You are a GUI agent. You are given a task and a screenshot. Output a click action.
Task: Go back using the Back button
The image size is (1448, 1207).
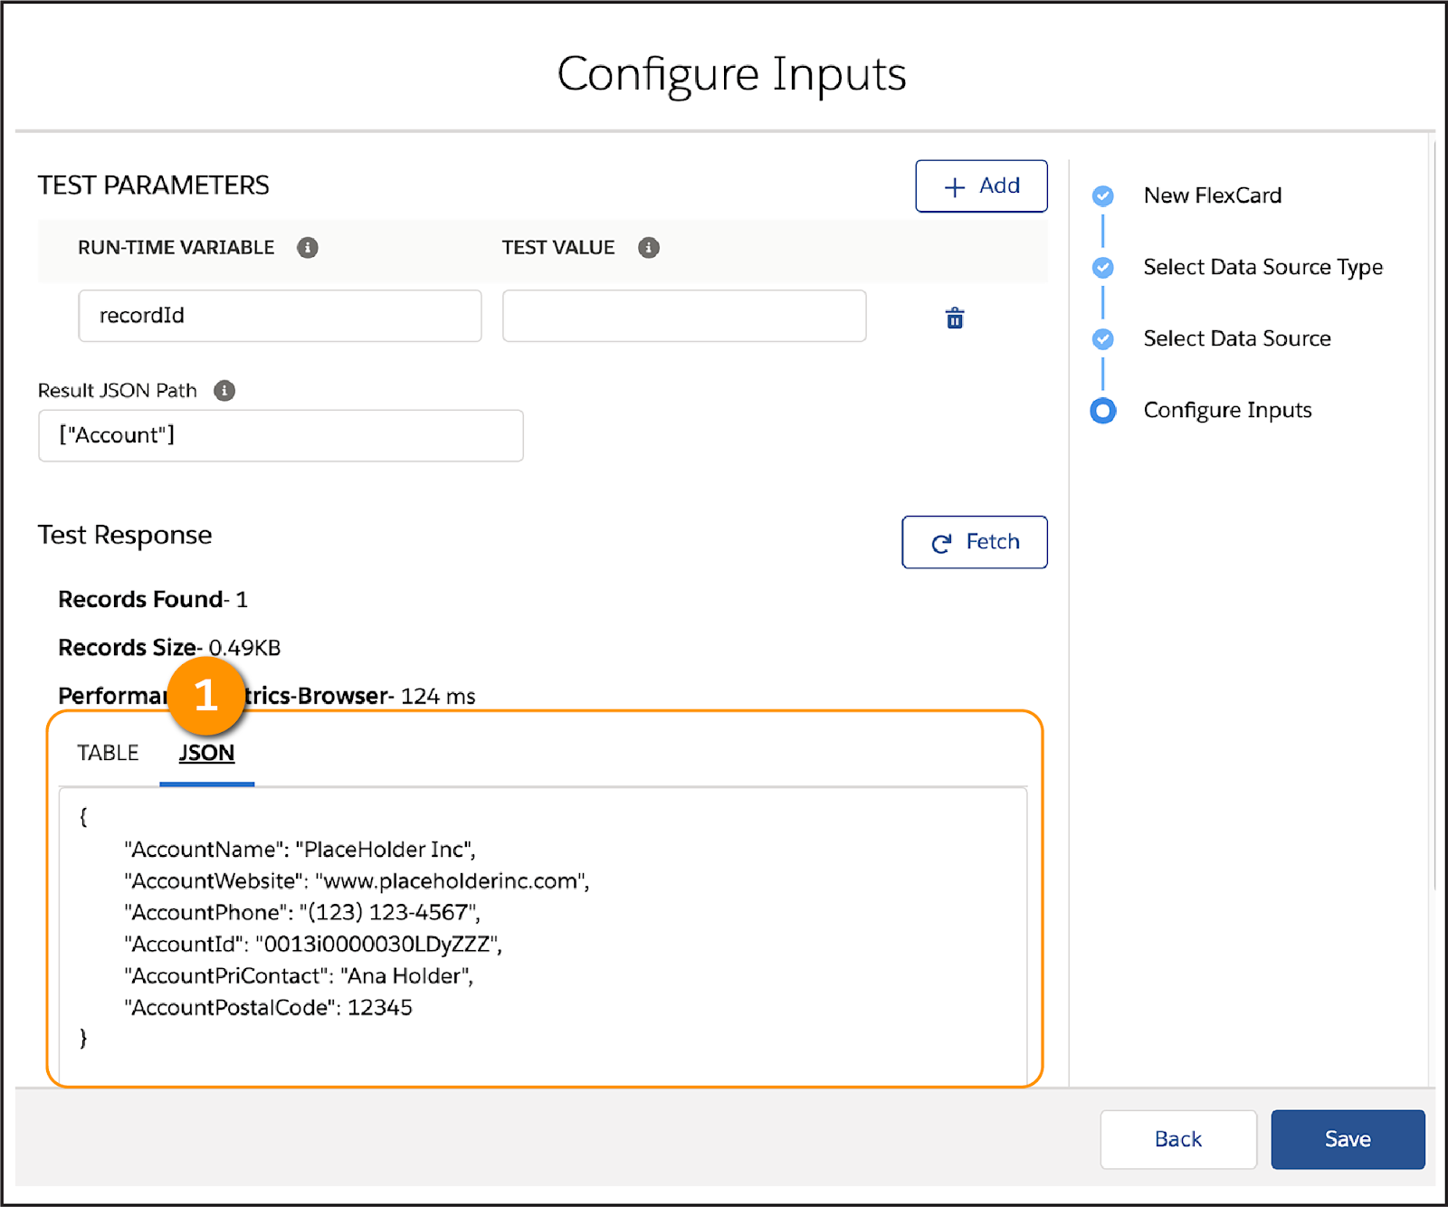(x=1177, y=1139)
